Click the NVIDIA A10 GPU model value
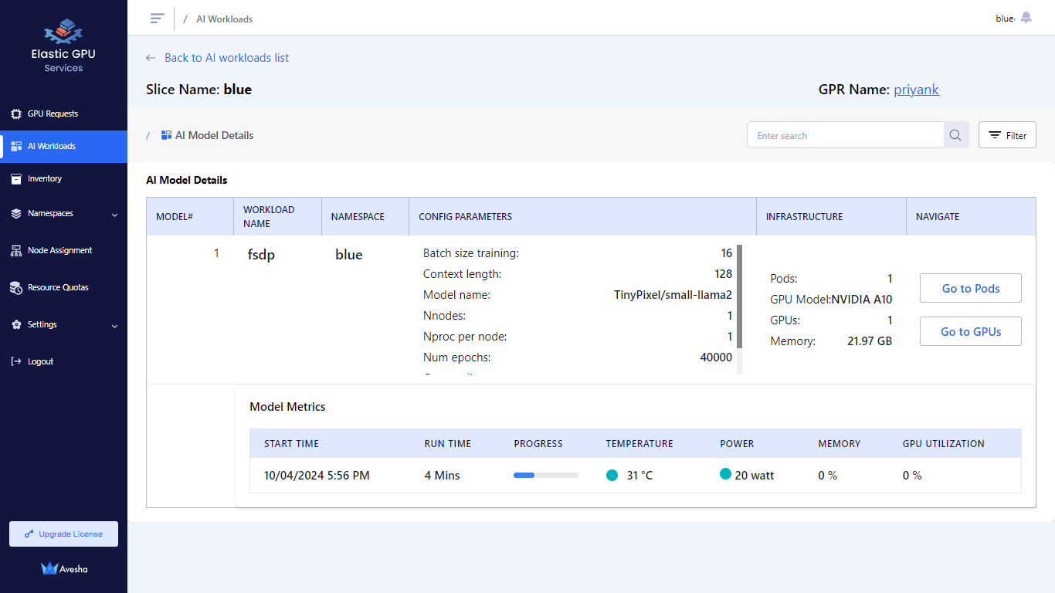Image resolution: width=1055 pixels, height=593 pixels. pos(862,300)
